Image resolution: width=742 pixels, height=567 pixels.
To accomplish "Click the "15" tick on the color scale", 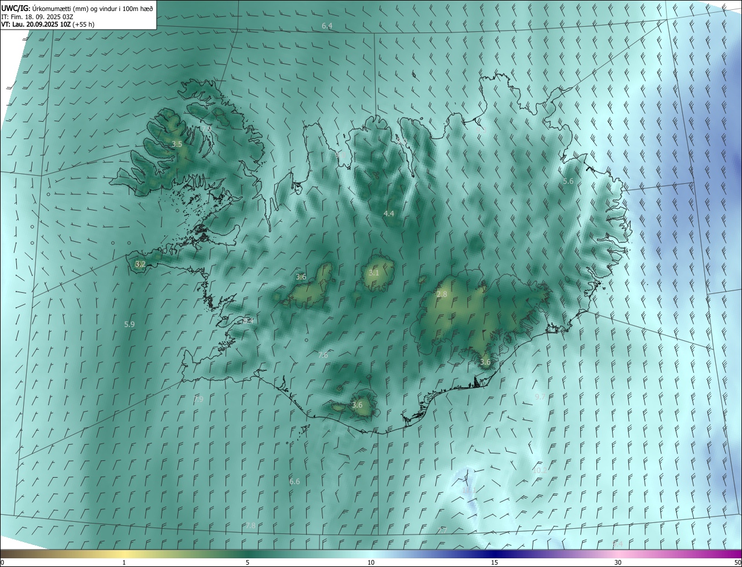I will tap(494, 562).
